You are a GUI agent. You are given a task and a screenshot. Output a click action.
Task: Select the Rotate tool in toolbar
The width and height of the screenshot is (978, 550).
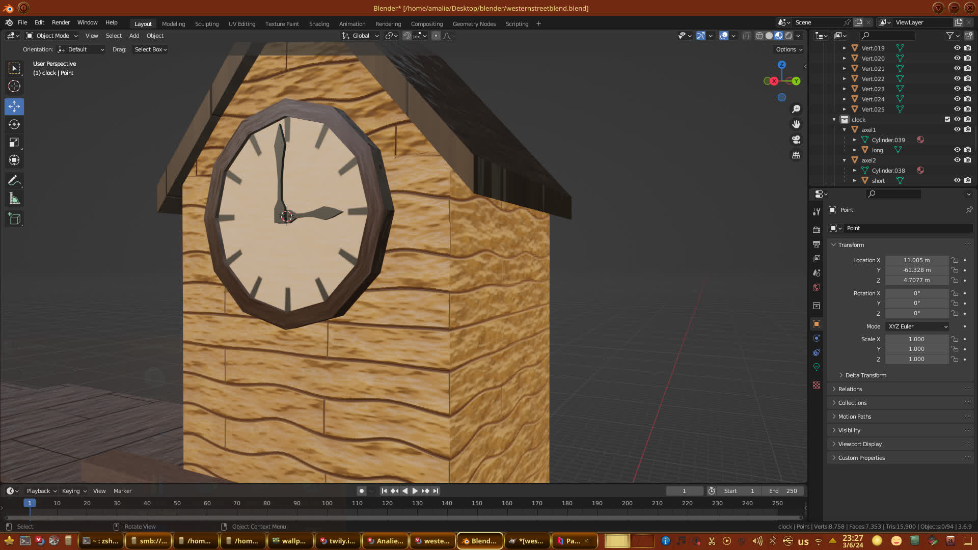coord(14,124)
